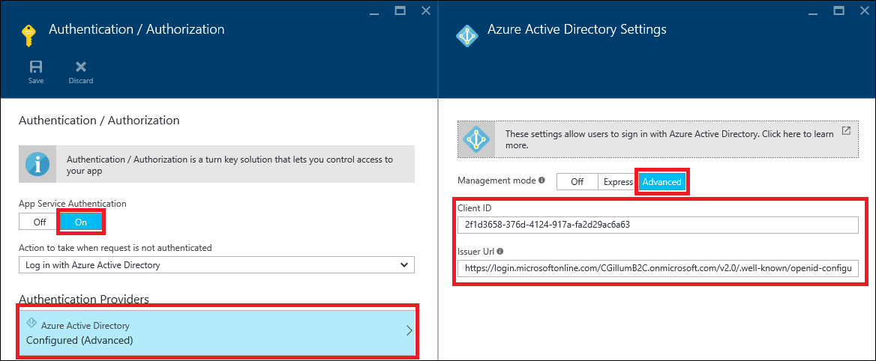The height and width of the screenshot is (361, 876).
Task: Open external link icon in learn more banner
Action: click(x=846, y=131)
